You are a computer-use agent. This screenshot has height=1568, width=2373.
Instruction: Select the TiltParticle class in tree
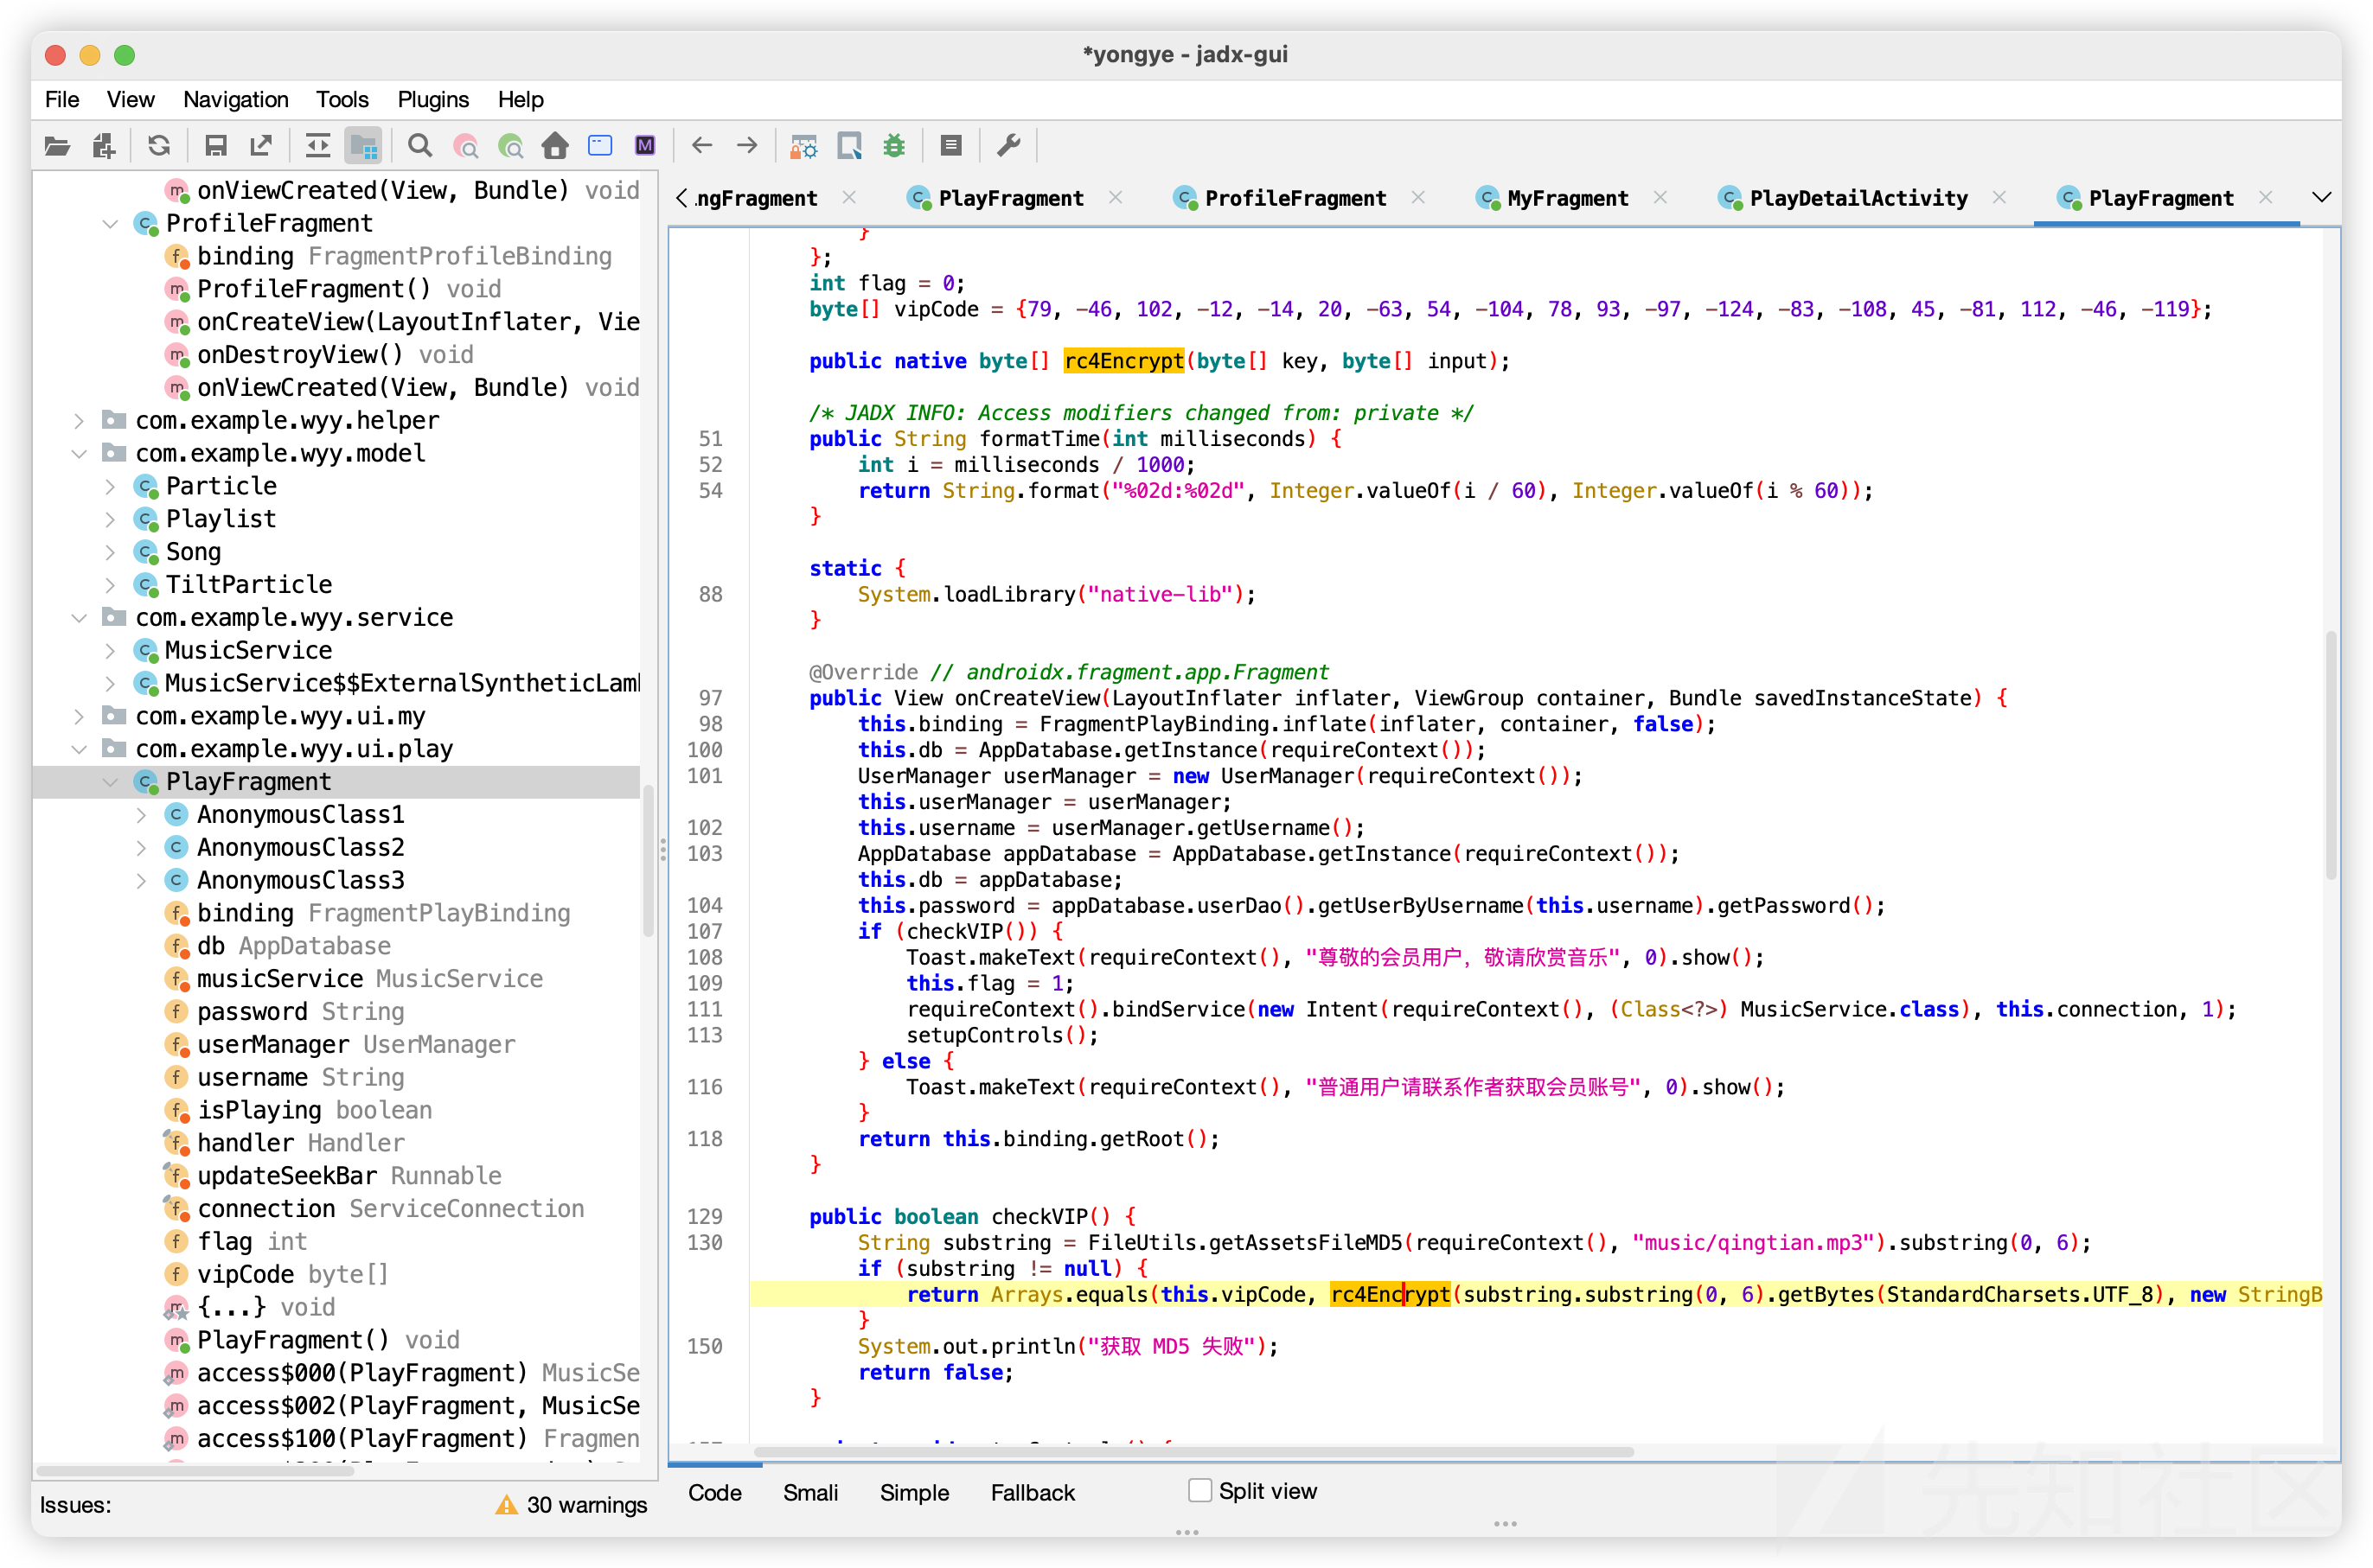click(x=248, y=585)
